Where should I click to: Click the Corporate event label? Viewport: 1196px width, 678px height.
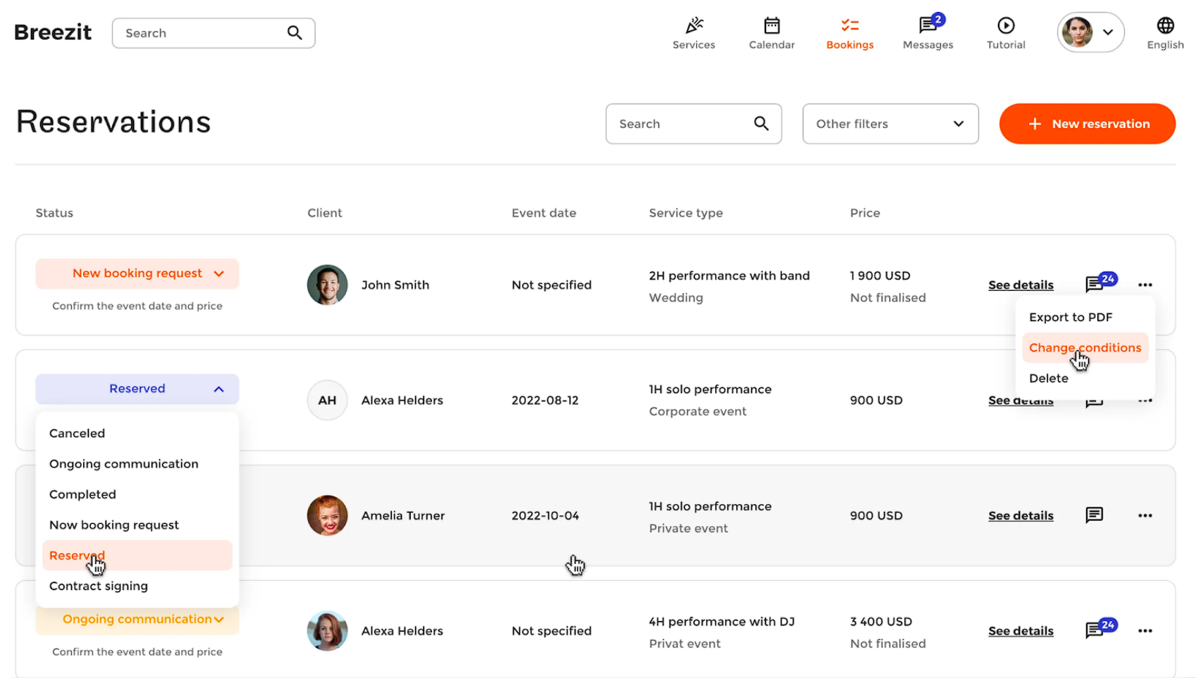[x=698, y=412]
